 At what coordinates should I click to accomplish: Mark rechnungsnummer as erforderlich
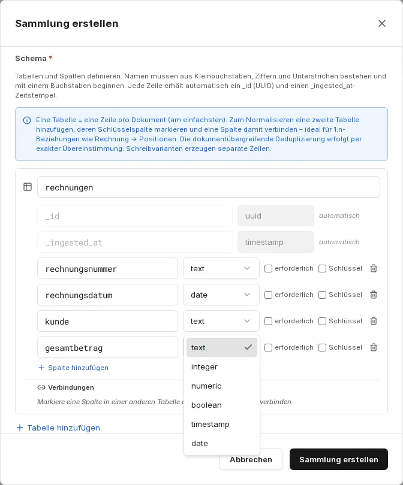[x=268, y=268]
